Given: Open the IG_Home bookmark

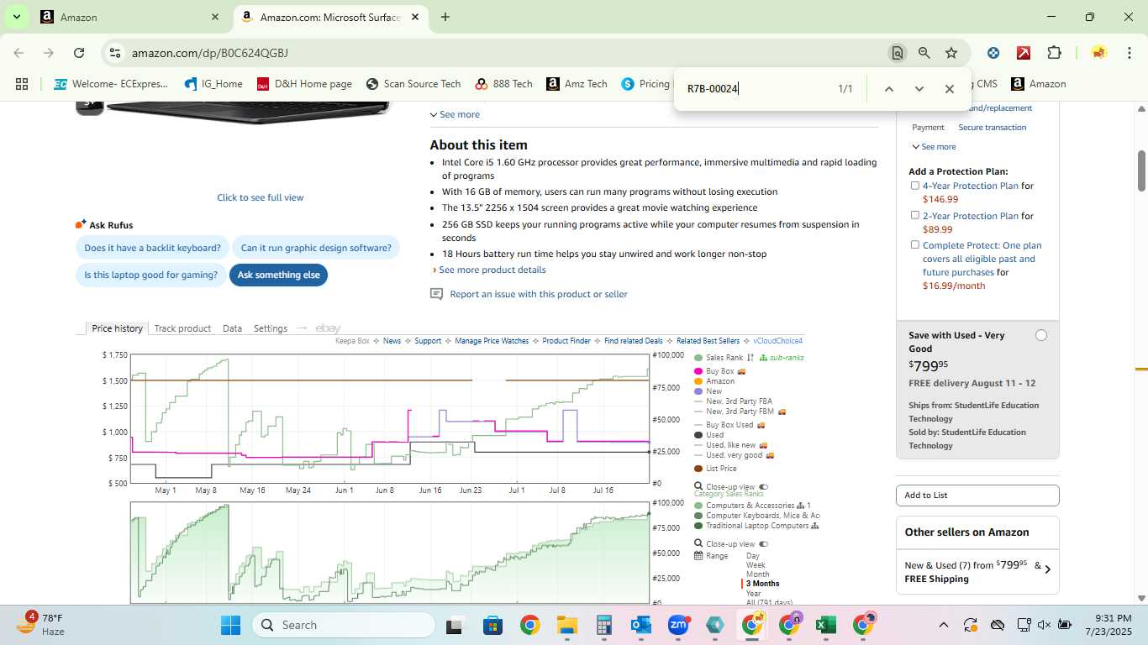Looking at the screenshot, I should pos(213,84).
